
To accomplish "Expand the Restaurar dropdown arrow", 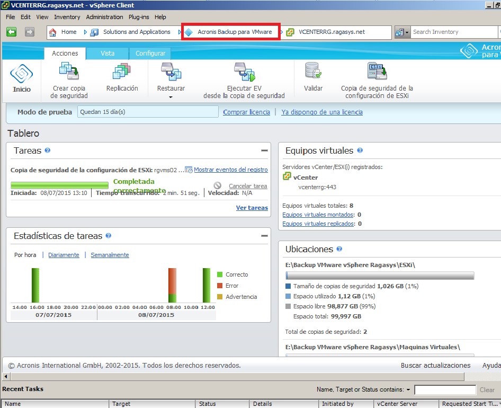I will [171, 97].
